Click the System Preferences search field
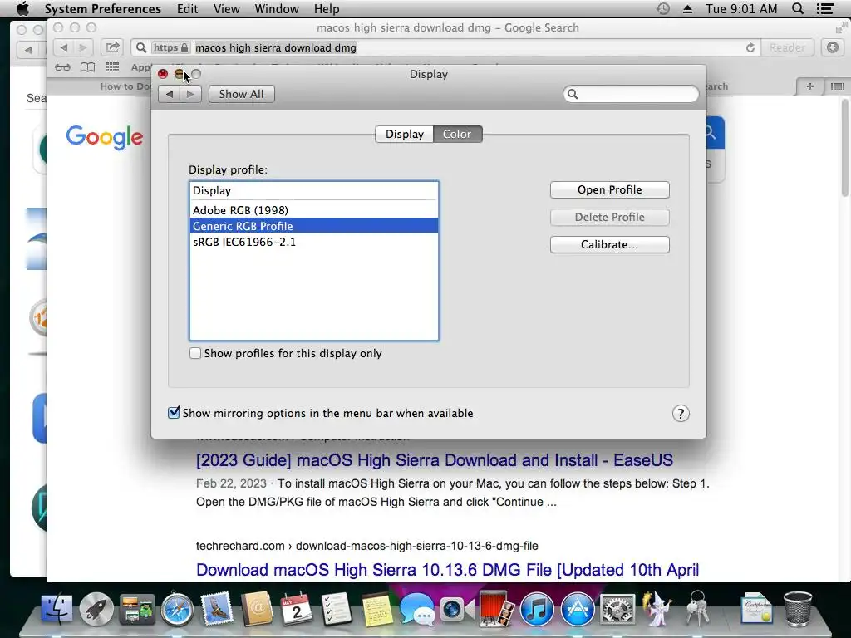This screenshot has height=638, width=851. pyautogui.click(x=631, y=94)
